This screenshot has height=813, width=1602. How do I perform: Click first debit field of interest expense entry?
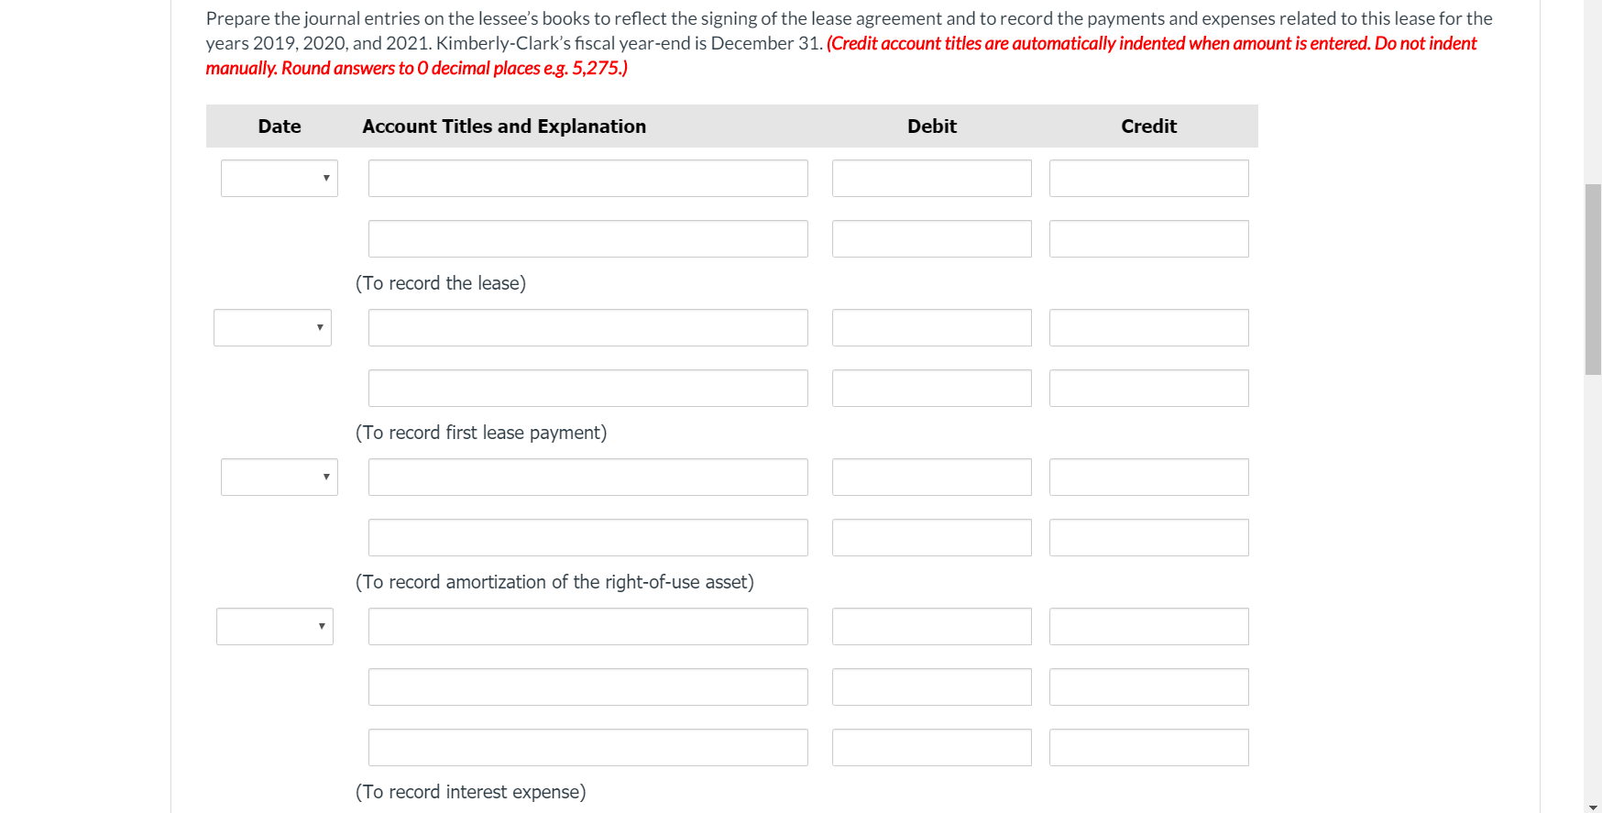pyautogui.click(x=932, y=626)
